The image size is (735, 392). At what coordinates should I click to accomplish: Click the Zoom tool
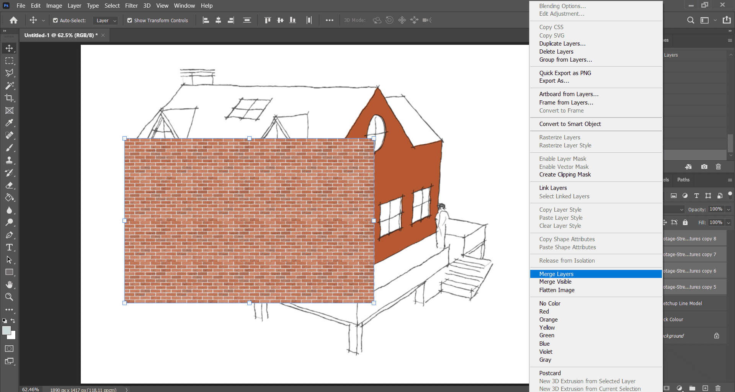[x=9, y=297]
